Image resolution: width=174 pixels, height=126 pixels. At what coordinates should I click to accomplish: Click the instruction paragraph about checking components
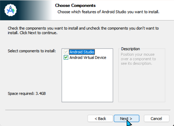pyautogui.click(x=83, y=30)
